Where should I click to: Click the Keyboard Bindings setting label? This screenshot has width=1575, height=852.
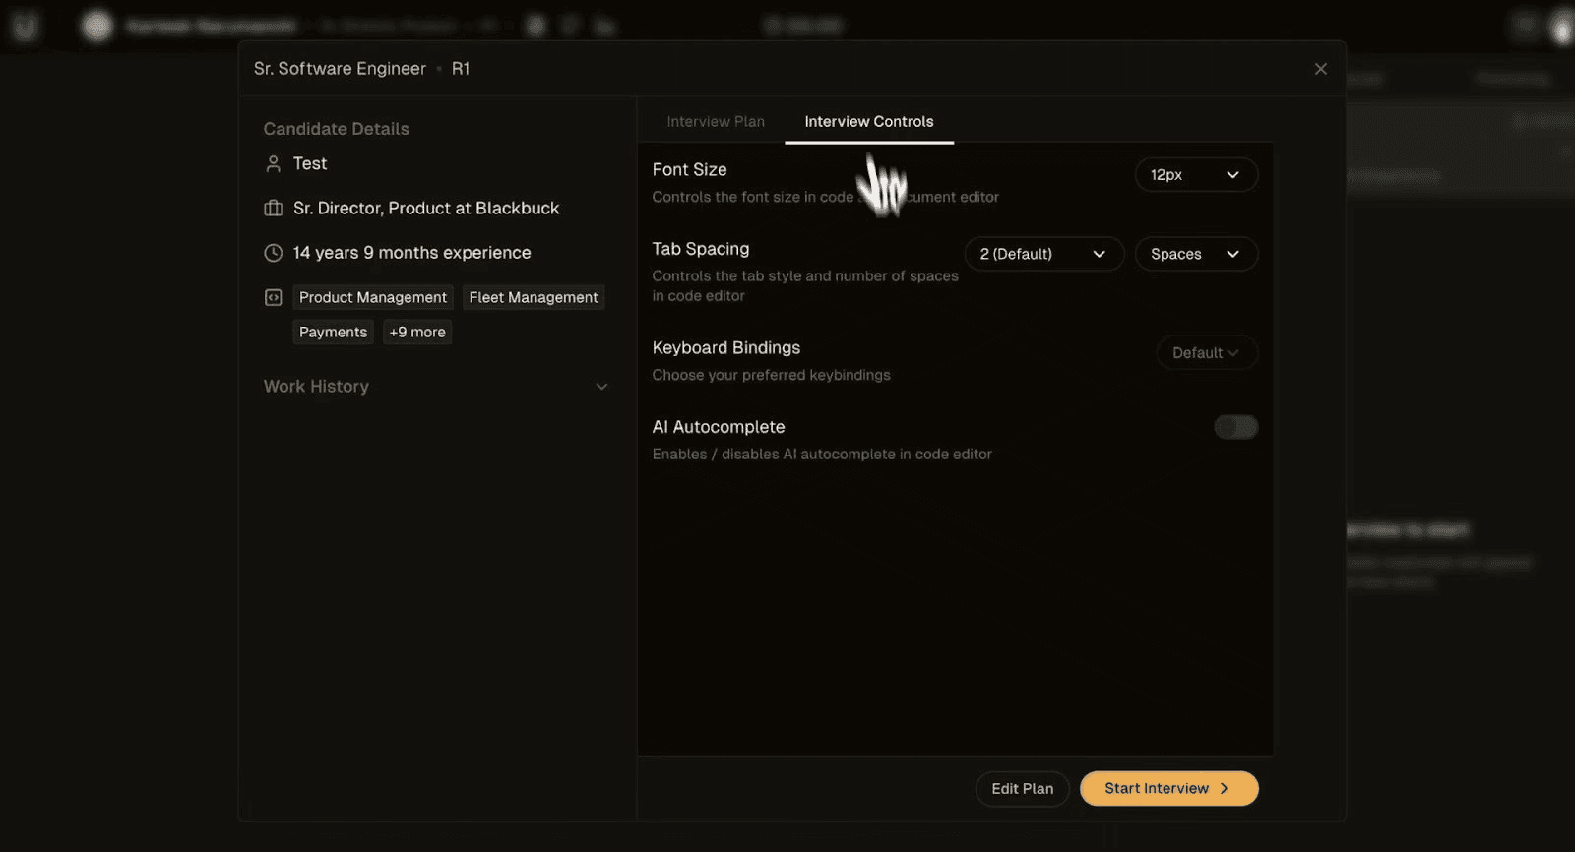click(x=726, y=348)
